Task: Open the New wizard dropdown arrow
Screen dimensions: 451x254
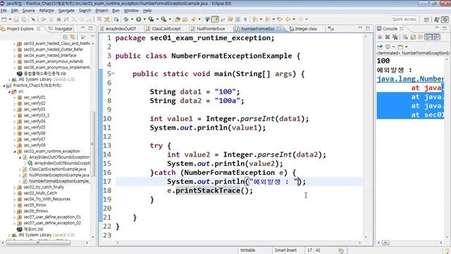Action: coord(10,19)
